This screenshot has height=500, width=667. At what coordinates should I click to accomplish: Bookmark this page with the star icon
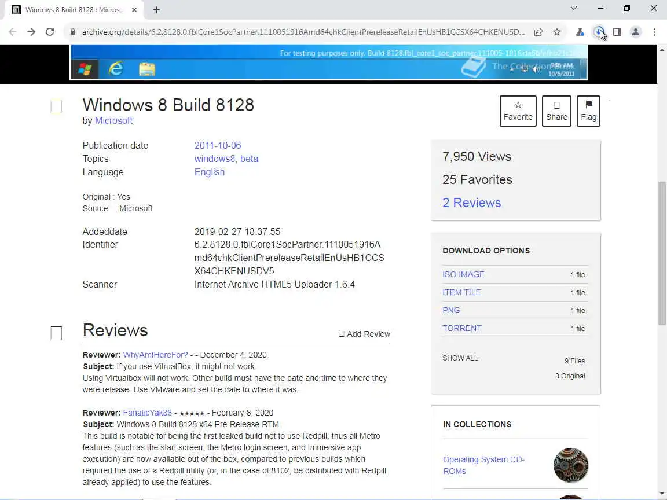pyautogui.click(x=557, y=32)
